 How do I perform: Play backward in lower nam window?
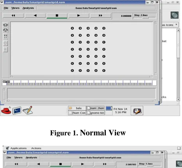pos(38,164)
